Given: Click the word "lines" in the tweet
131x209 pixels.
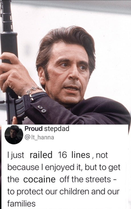Looking at the screenshot, I should [81, 155].
